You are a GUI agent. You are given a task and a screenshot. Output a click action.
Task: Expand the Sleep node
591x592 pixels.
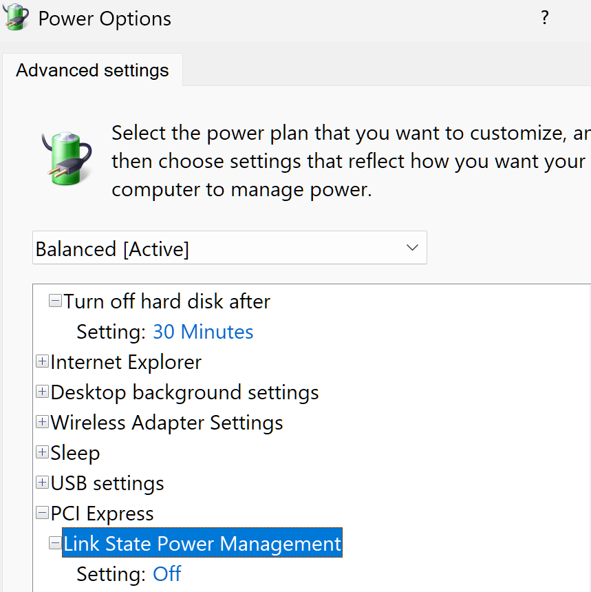[42, 452]
